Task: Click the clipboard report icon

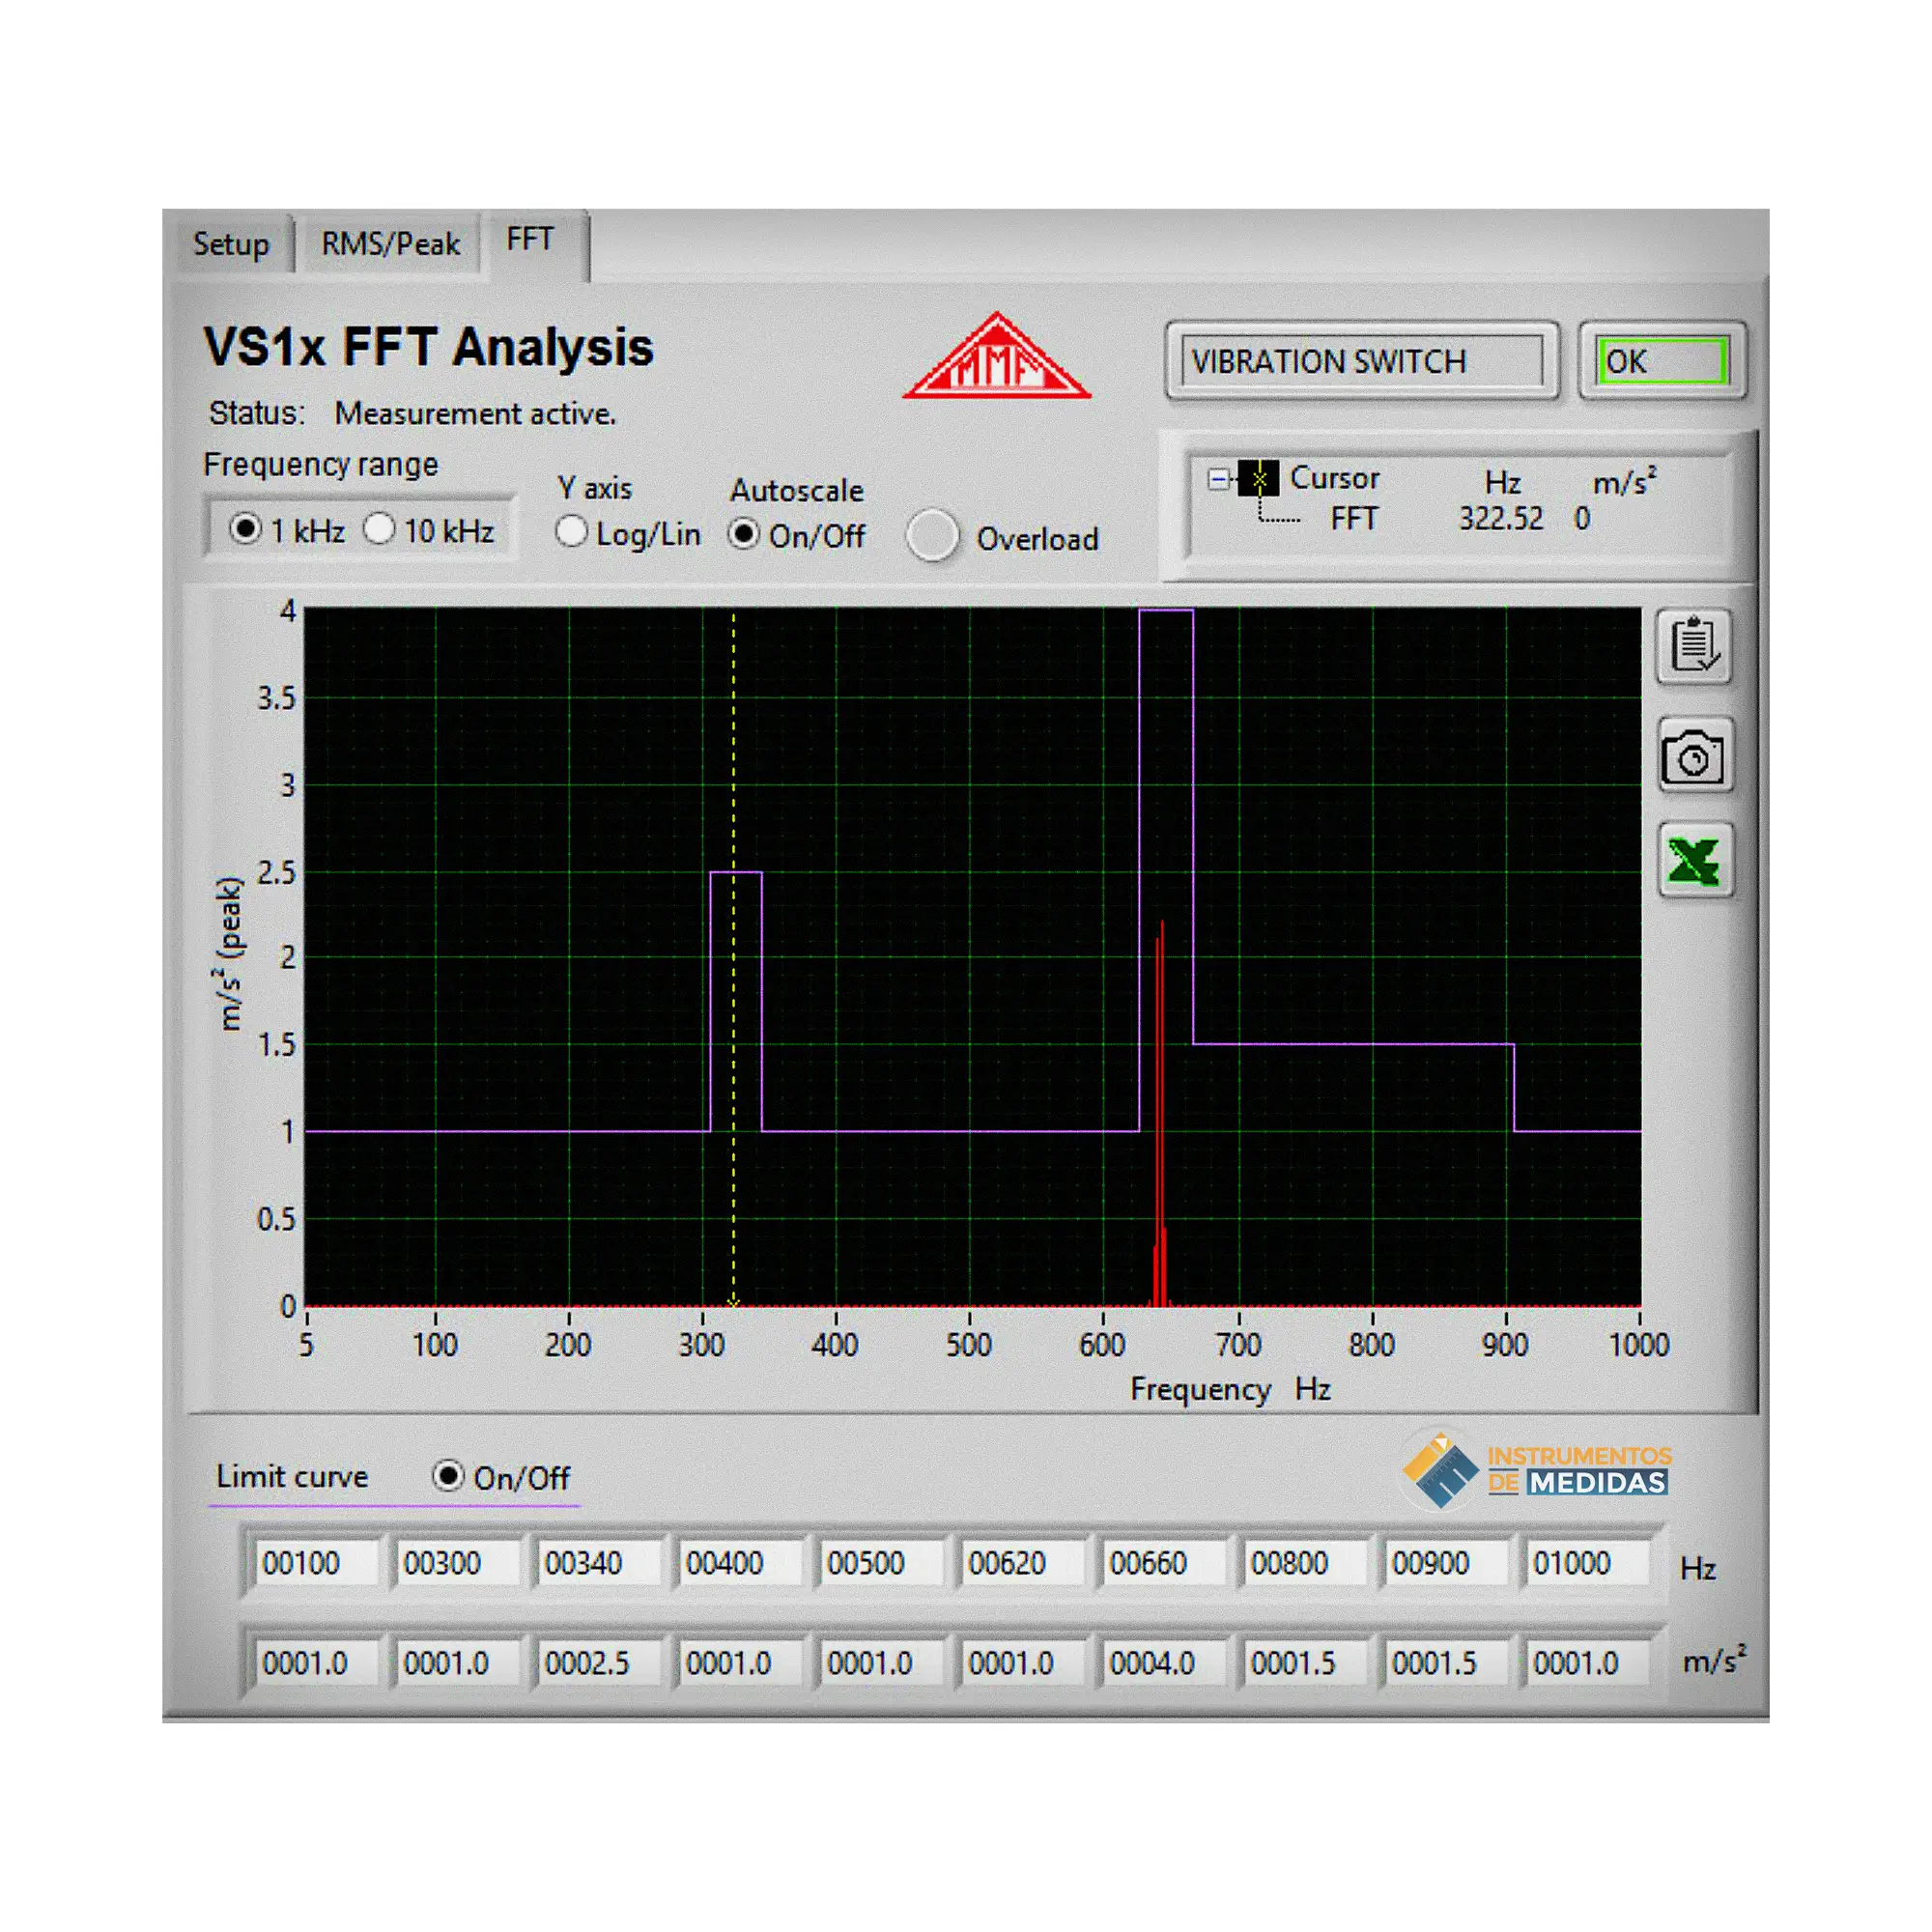Action: (x=1694, y=646)
